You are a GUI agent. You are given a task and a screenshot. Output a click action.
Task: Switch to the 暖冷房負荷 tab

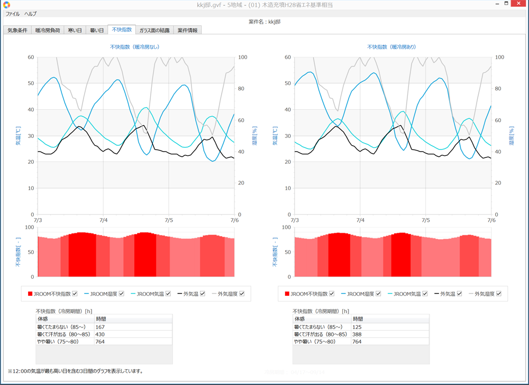pyautogui.click(x=48, y=30)
